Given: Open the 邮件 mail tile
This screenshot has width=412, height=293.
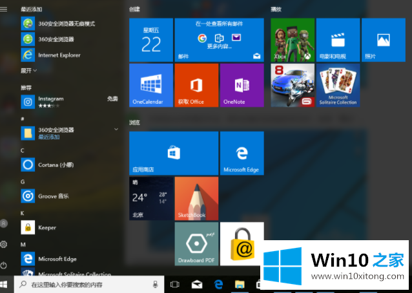Looking at the screenshot, I should tap(219, 40).
